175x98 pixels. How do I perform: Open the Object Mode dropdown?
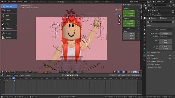pyautogui.click(x=11, y=72)
